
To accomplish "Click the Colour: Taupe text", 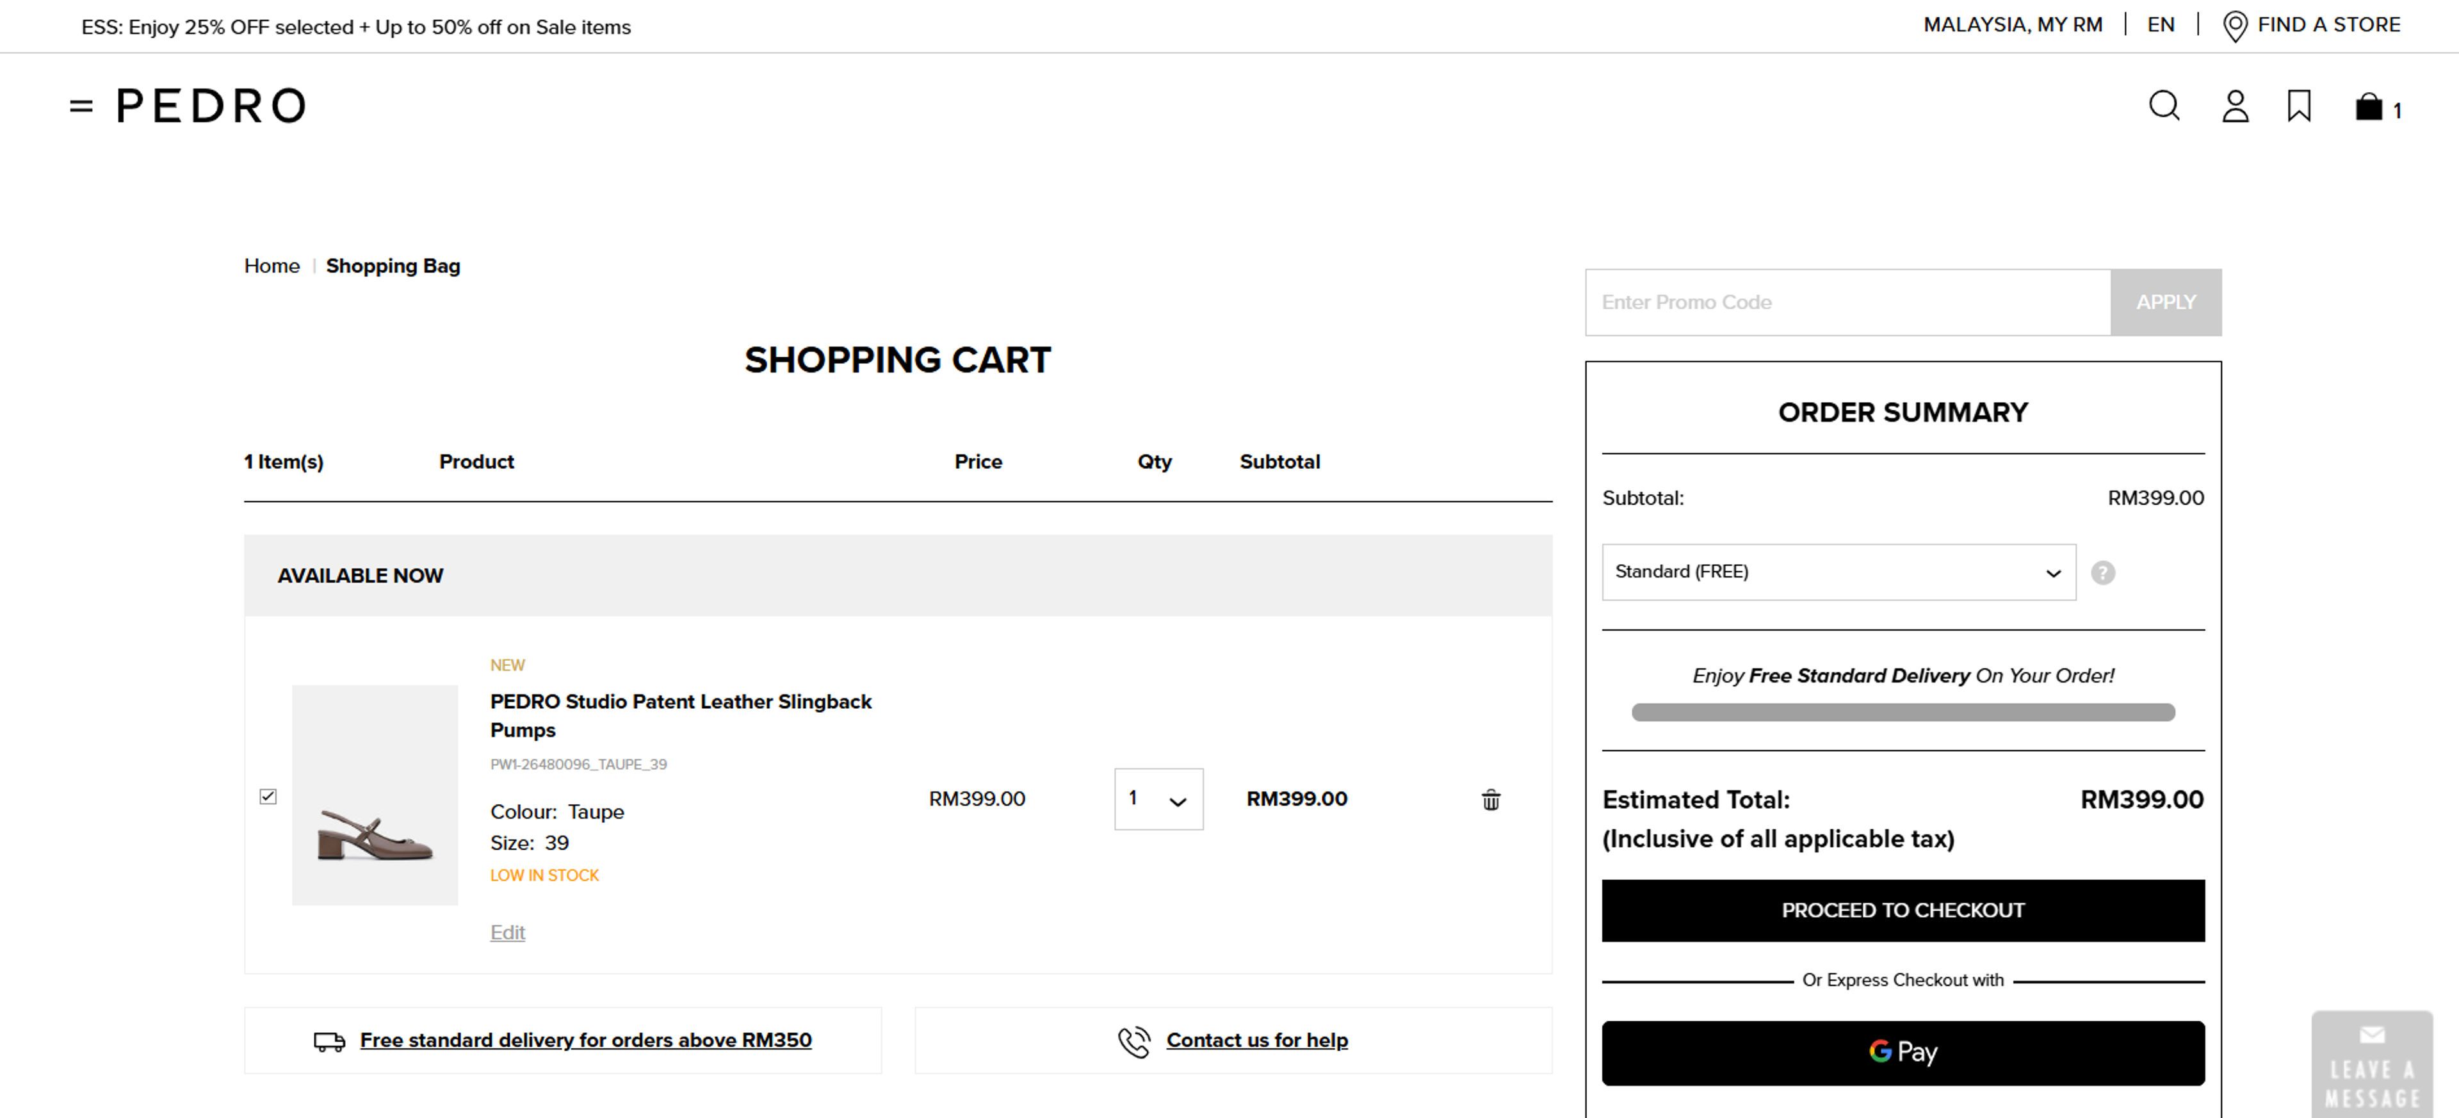I will click(558, 811).
